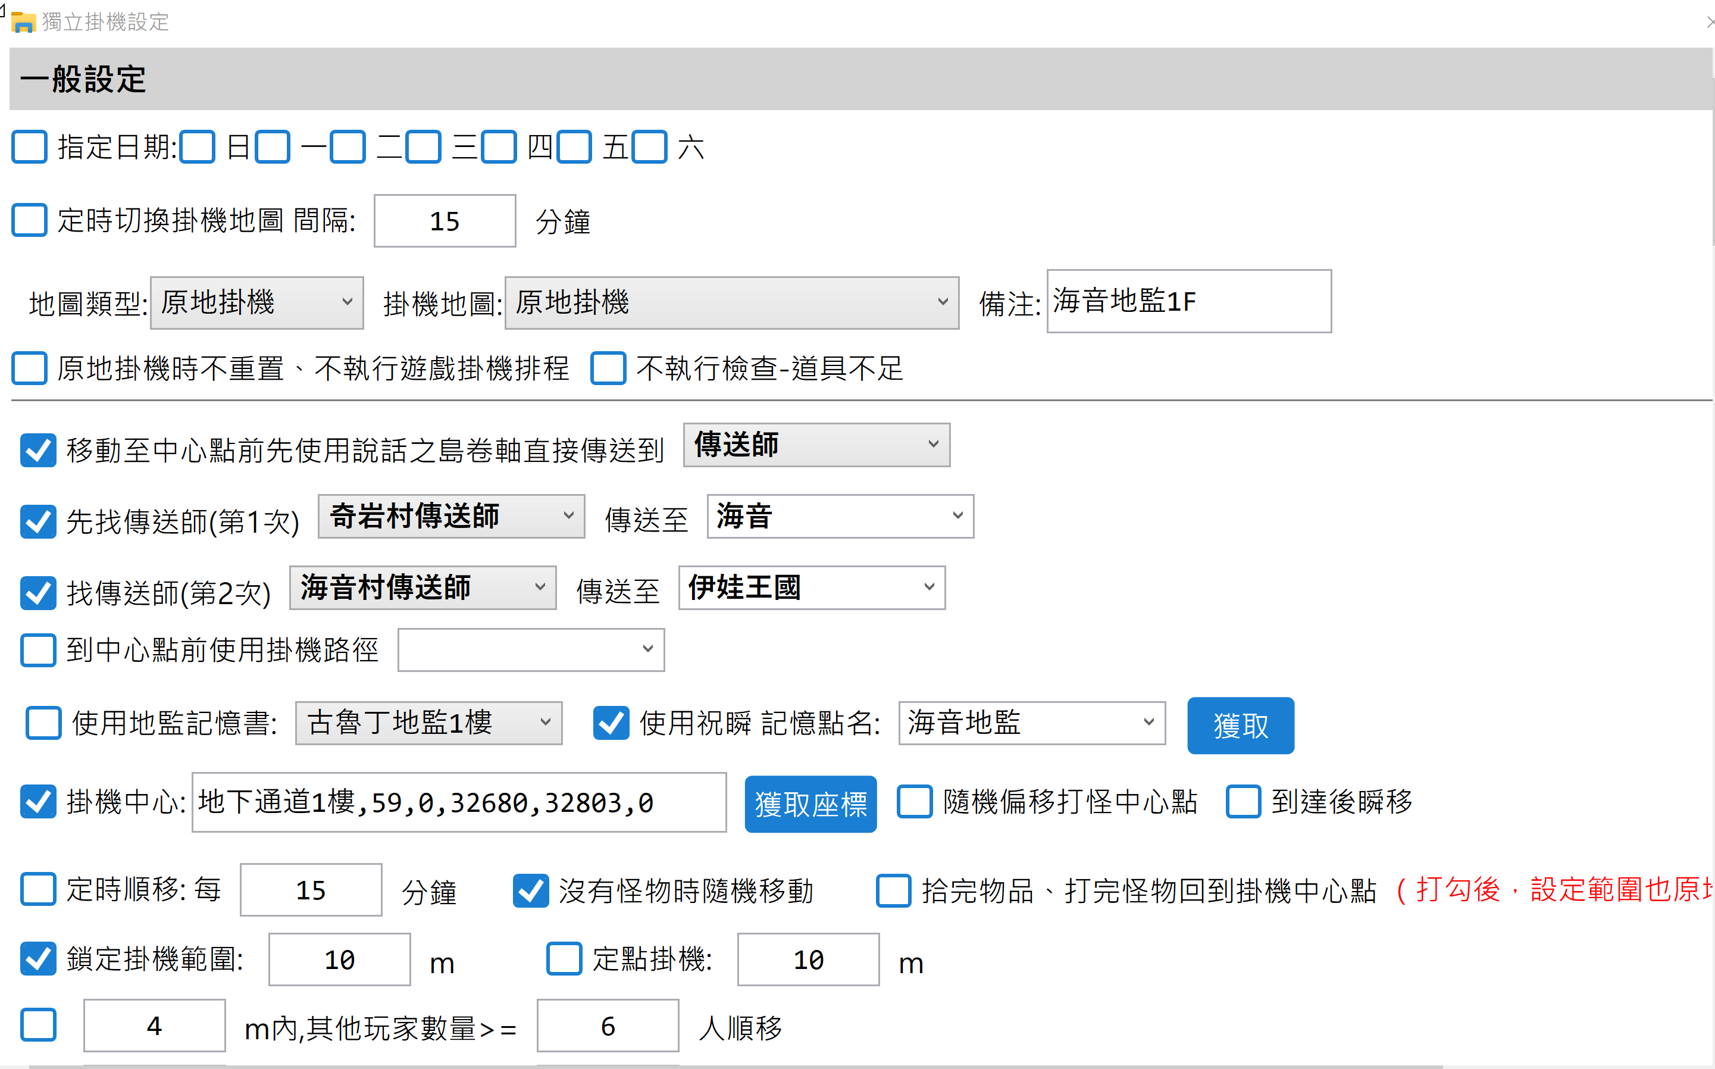Enable the 指定日期 checkbox

pyautogui.click(x=30, y=147)
